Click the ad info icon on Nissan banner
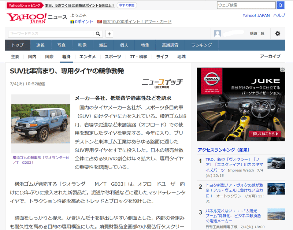293x230 pixels. [x=282, y=70]
